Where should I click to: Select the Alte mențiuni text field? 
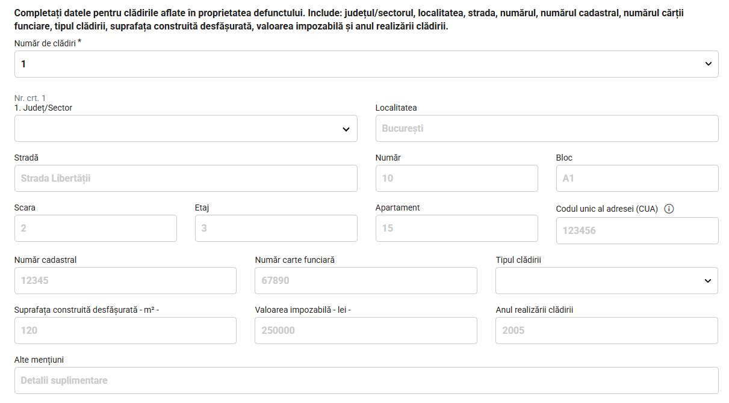click(x=366, y=381)
